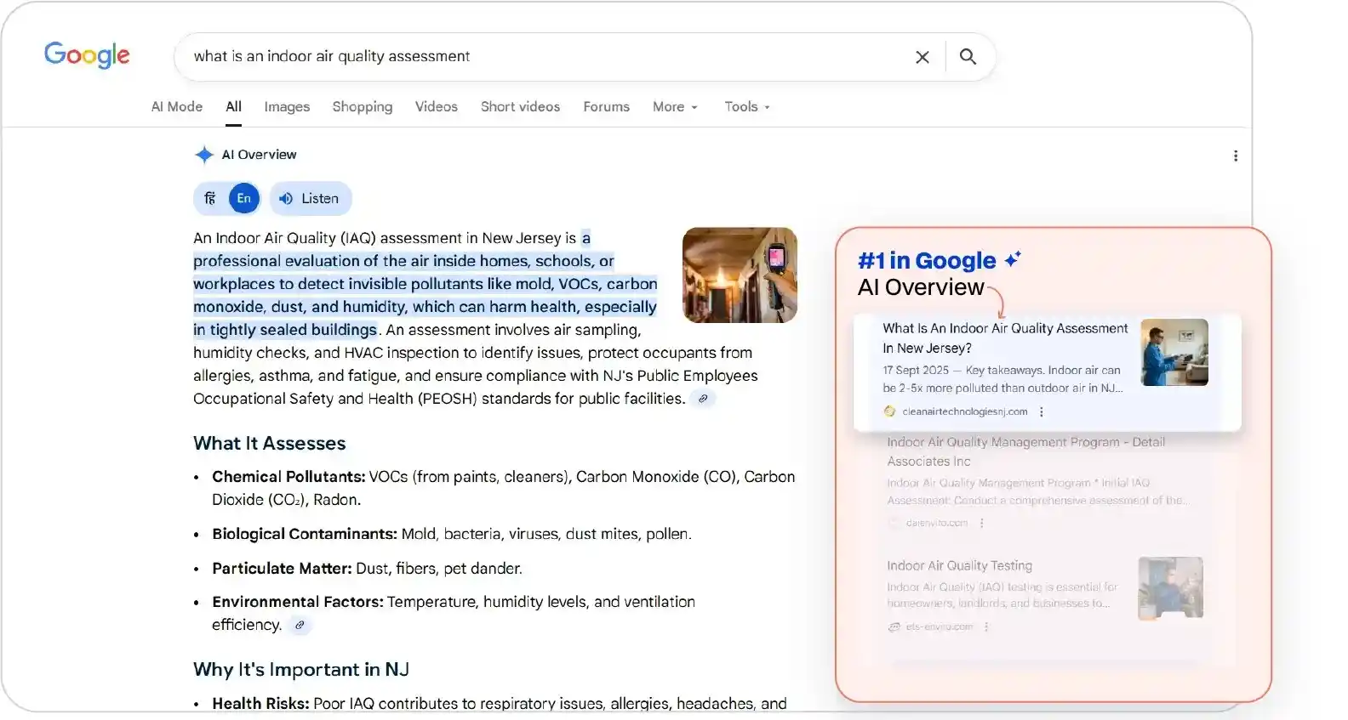
Task: Click source link icon after PEOSH paragraph
Action: (703, 399)
